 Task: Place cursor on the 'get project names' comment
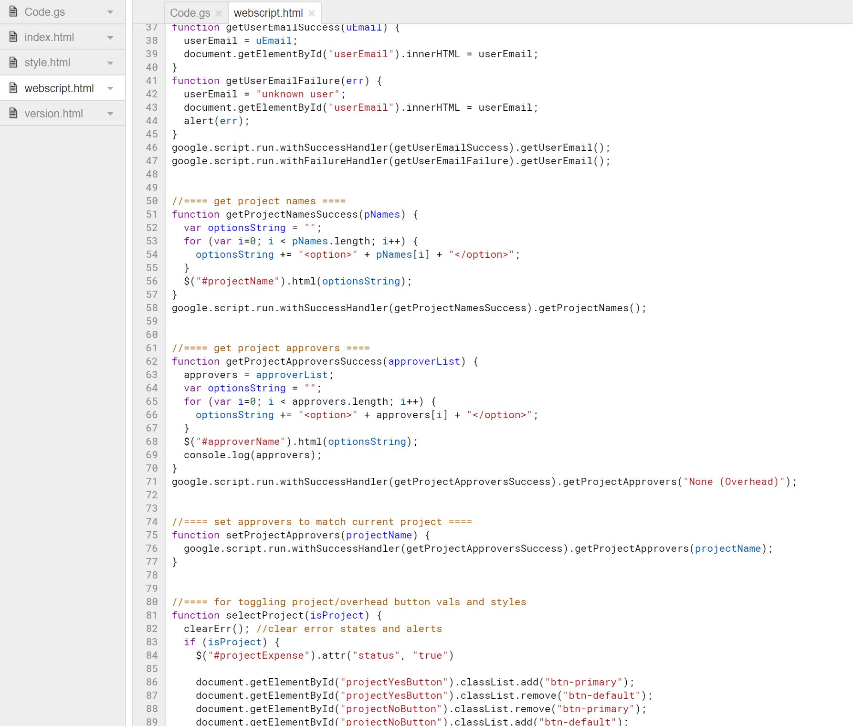(x=259, y=201)
